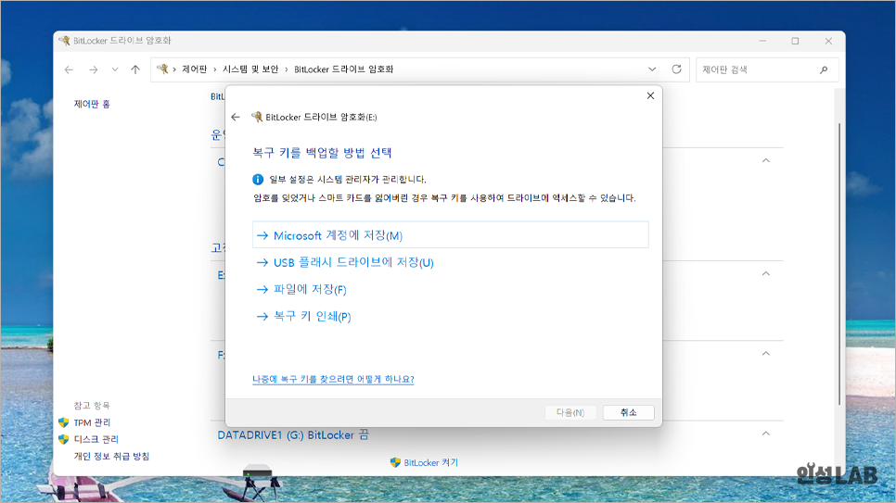Open TPM 관리 from sidebar

[92, 422]
